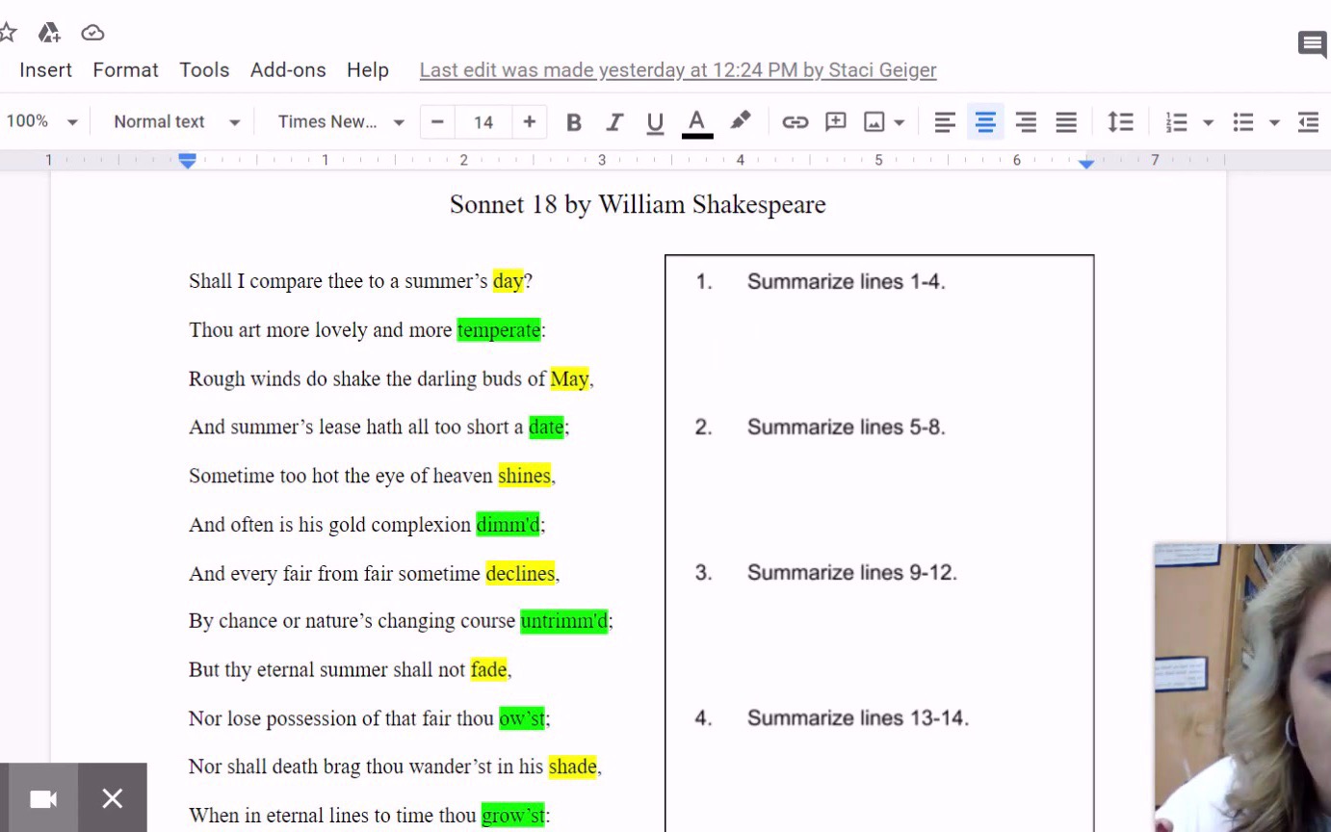
Task: Click the yellow highlighted word day
Action: tap(508, 281)
